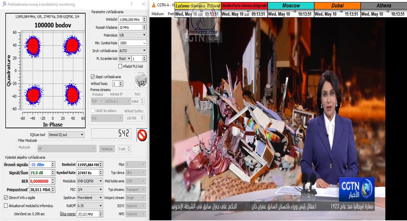Enable Hľadať PLS kód checkbox
The height and width of the screenshot is (221, 407).
point(120,66)
